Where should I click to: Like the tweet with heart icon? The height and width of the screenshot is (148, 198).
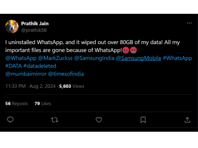[99, 120]
